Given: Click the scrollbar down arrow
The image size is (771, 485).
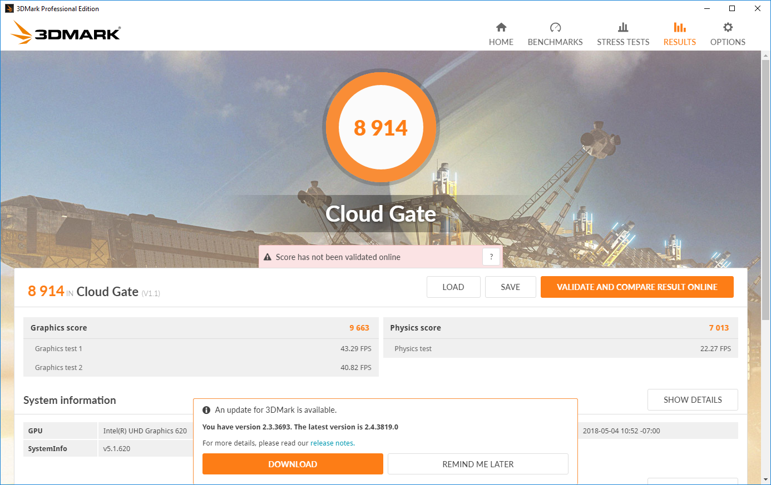Looking at the screenshot, I should (x=766, y=479).
